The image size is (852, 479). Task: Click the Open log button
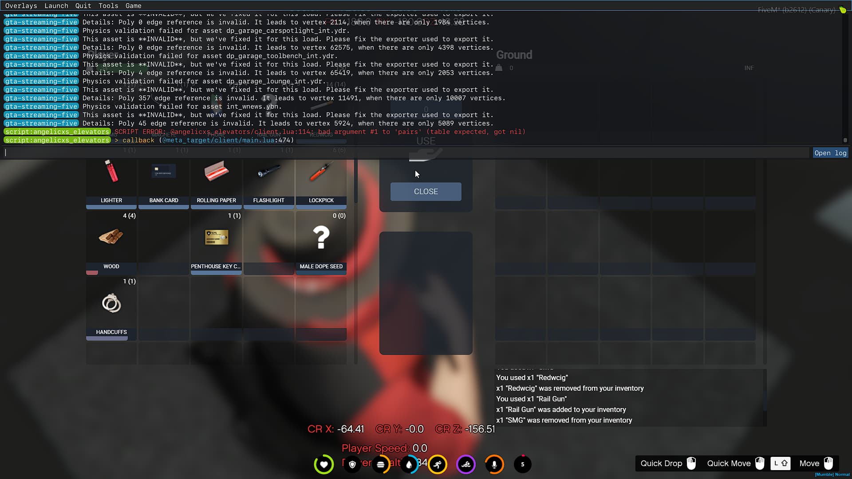[x=830, y=153]
